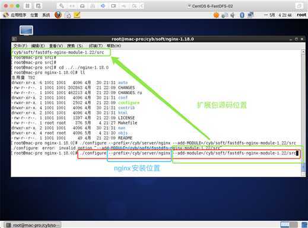Image resolution: width=308 pixels, height=228 pixels.
Task: Click the blue device icon in VM toolbar
Action: click(x=103, y=6)
